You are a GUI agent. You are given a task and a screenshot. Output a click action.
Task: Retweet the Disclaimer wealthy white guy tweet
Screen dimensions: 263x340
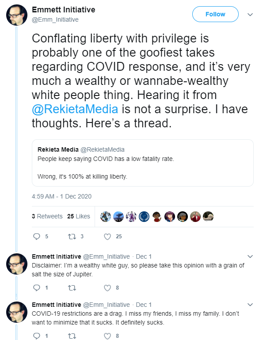(72, 288)
